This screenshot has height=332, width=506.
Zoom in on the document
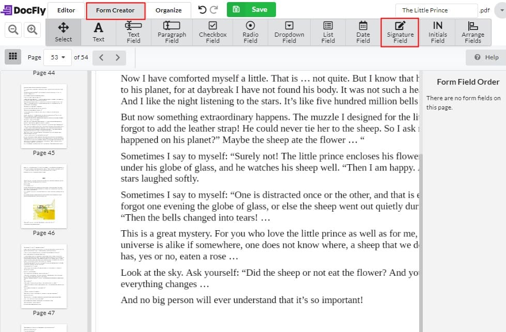[32, 29]
